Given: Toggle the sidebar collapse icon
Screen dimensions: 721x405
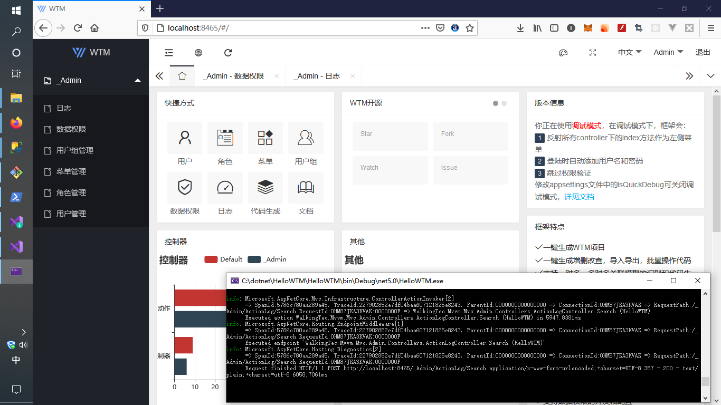Looking at the screenshot, I should tap(169, 53).
